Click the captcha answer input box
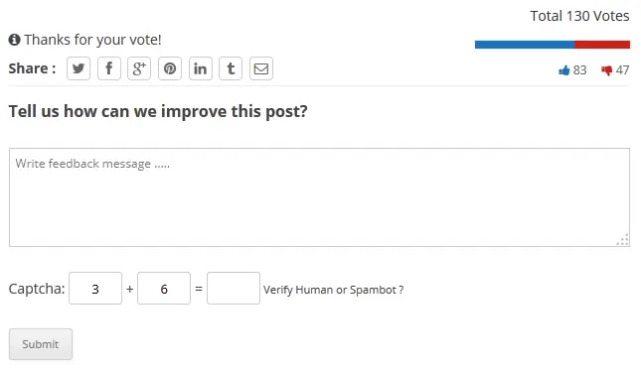The width and height of the screenshot is (641, 371). pyautogui.click(x=234, y=288)
